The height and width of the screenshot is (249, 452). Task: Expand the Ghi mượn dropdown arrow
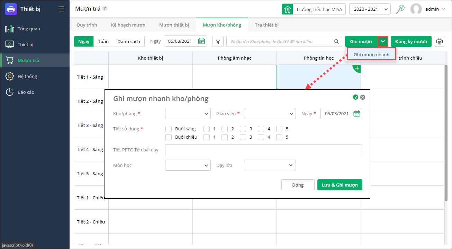coord(383,41)
